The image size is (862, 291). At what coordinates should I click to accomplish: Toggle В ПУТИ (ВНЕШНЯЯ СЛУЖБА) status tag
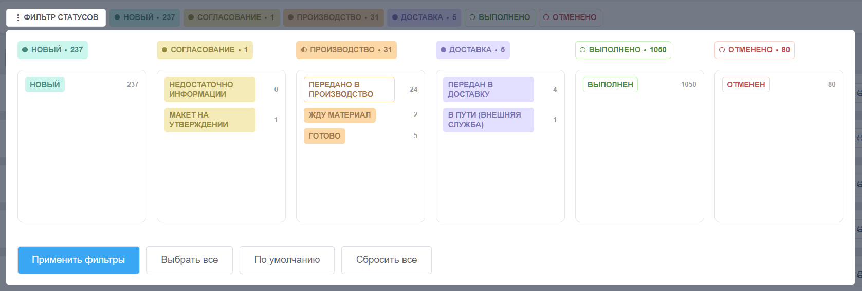point(488,120)
